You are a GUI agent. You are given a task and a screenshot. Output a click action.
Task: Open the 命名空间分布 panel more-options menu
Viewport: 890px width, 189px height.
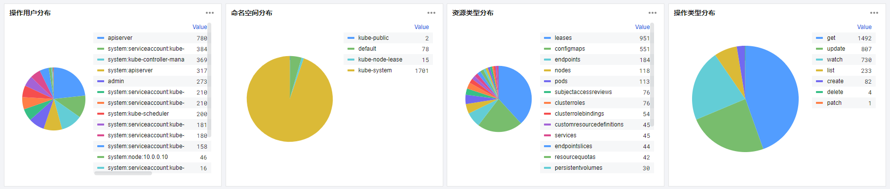coord(431,13)
